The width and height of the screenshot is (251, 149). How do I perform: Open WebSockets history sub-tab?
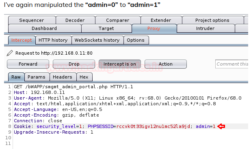[97, 40]
